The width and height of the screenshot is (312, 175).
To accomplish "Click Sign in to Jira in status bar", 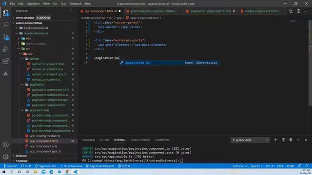I will (x=45, y=166).
